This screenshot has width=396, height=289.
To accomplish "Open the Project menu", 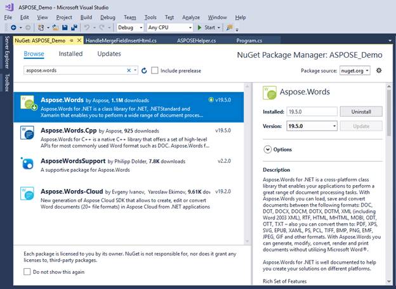I will pos(64,17).
